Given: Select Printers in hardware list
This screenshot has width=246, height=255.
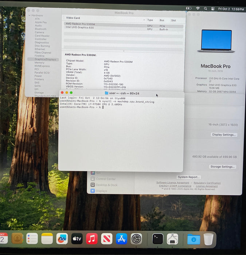Looking at the screenshot, I should click(x=39, y=79).
